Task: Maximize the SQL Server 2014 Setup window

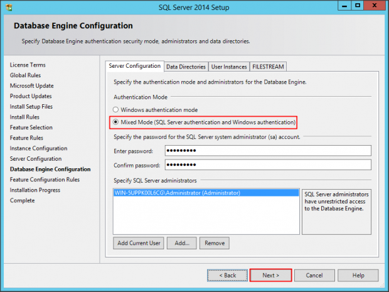Action: (x=358, y=6)
